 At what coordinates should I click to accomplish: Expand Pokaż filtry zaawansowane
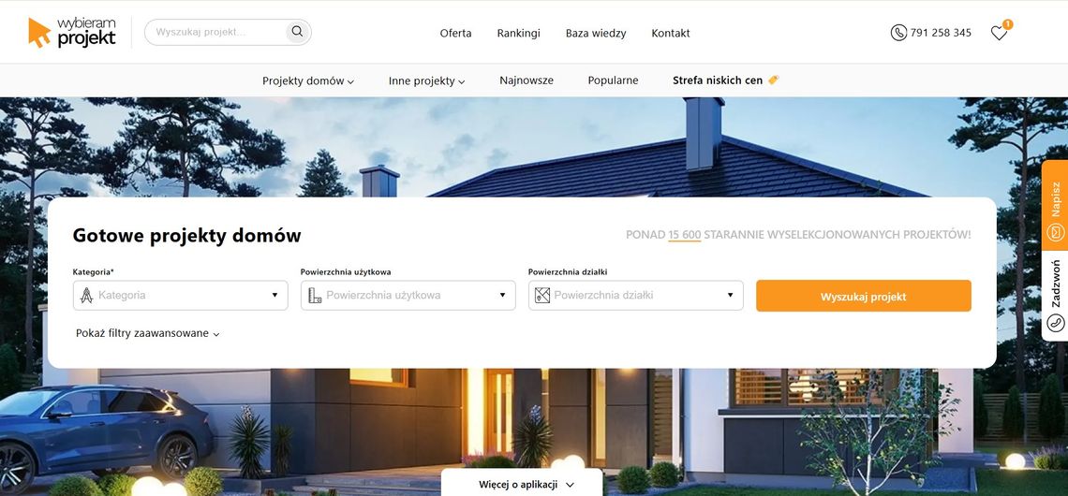pyautogui.click(x=148, y=333)
